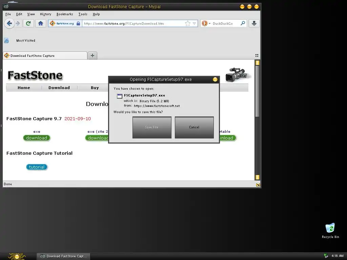Image resolution: width=347 pixels, height=260 pixels.
Task: Open the History menu
Action: point(46,14)
